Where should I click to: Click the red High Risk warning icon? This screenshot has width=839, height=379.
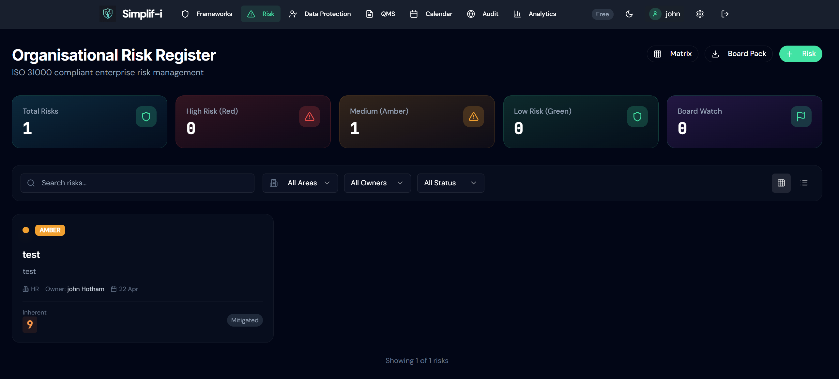(309, 117)
